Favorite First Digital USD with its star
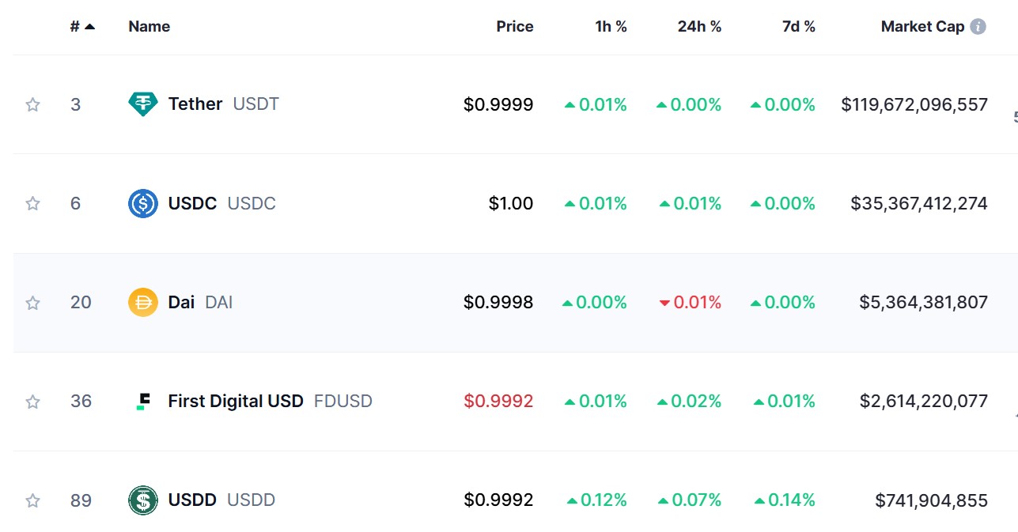The image size is (1018, 532). click(x=32, y=401)
